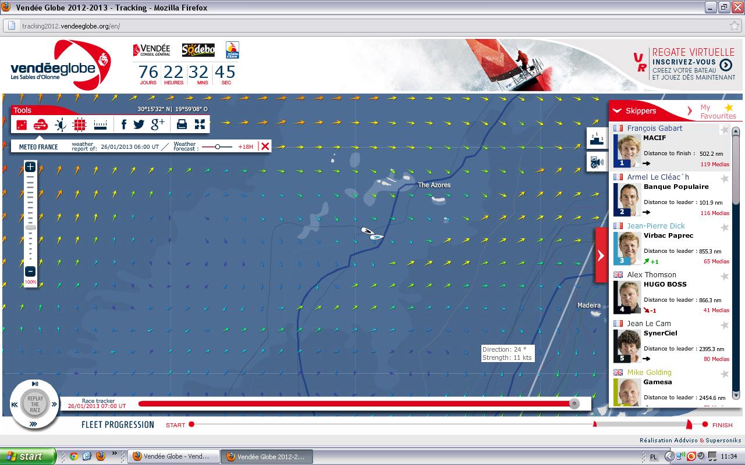Viewport: 745px width, 465px height.
Task: Open the media camera and sound icon
Action: 597,162
